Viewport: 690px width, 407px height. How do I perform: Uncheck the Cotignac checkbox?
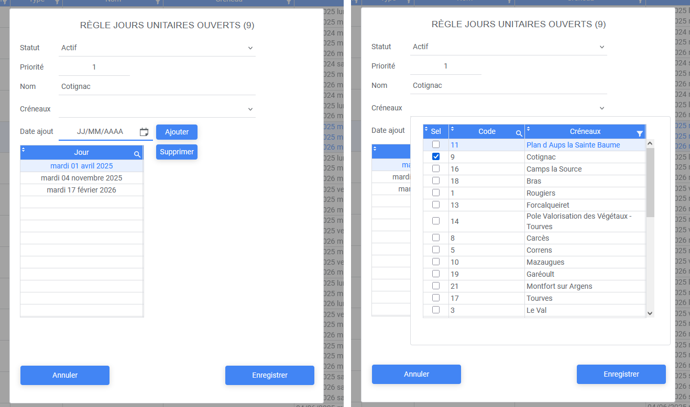pyautogui.click(x=436, y=157)
